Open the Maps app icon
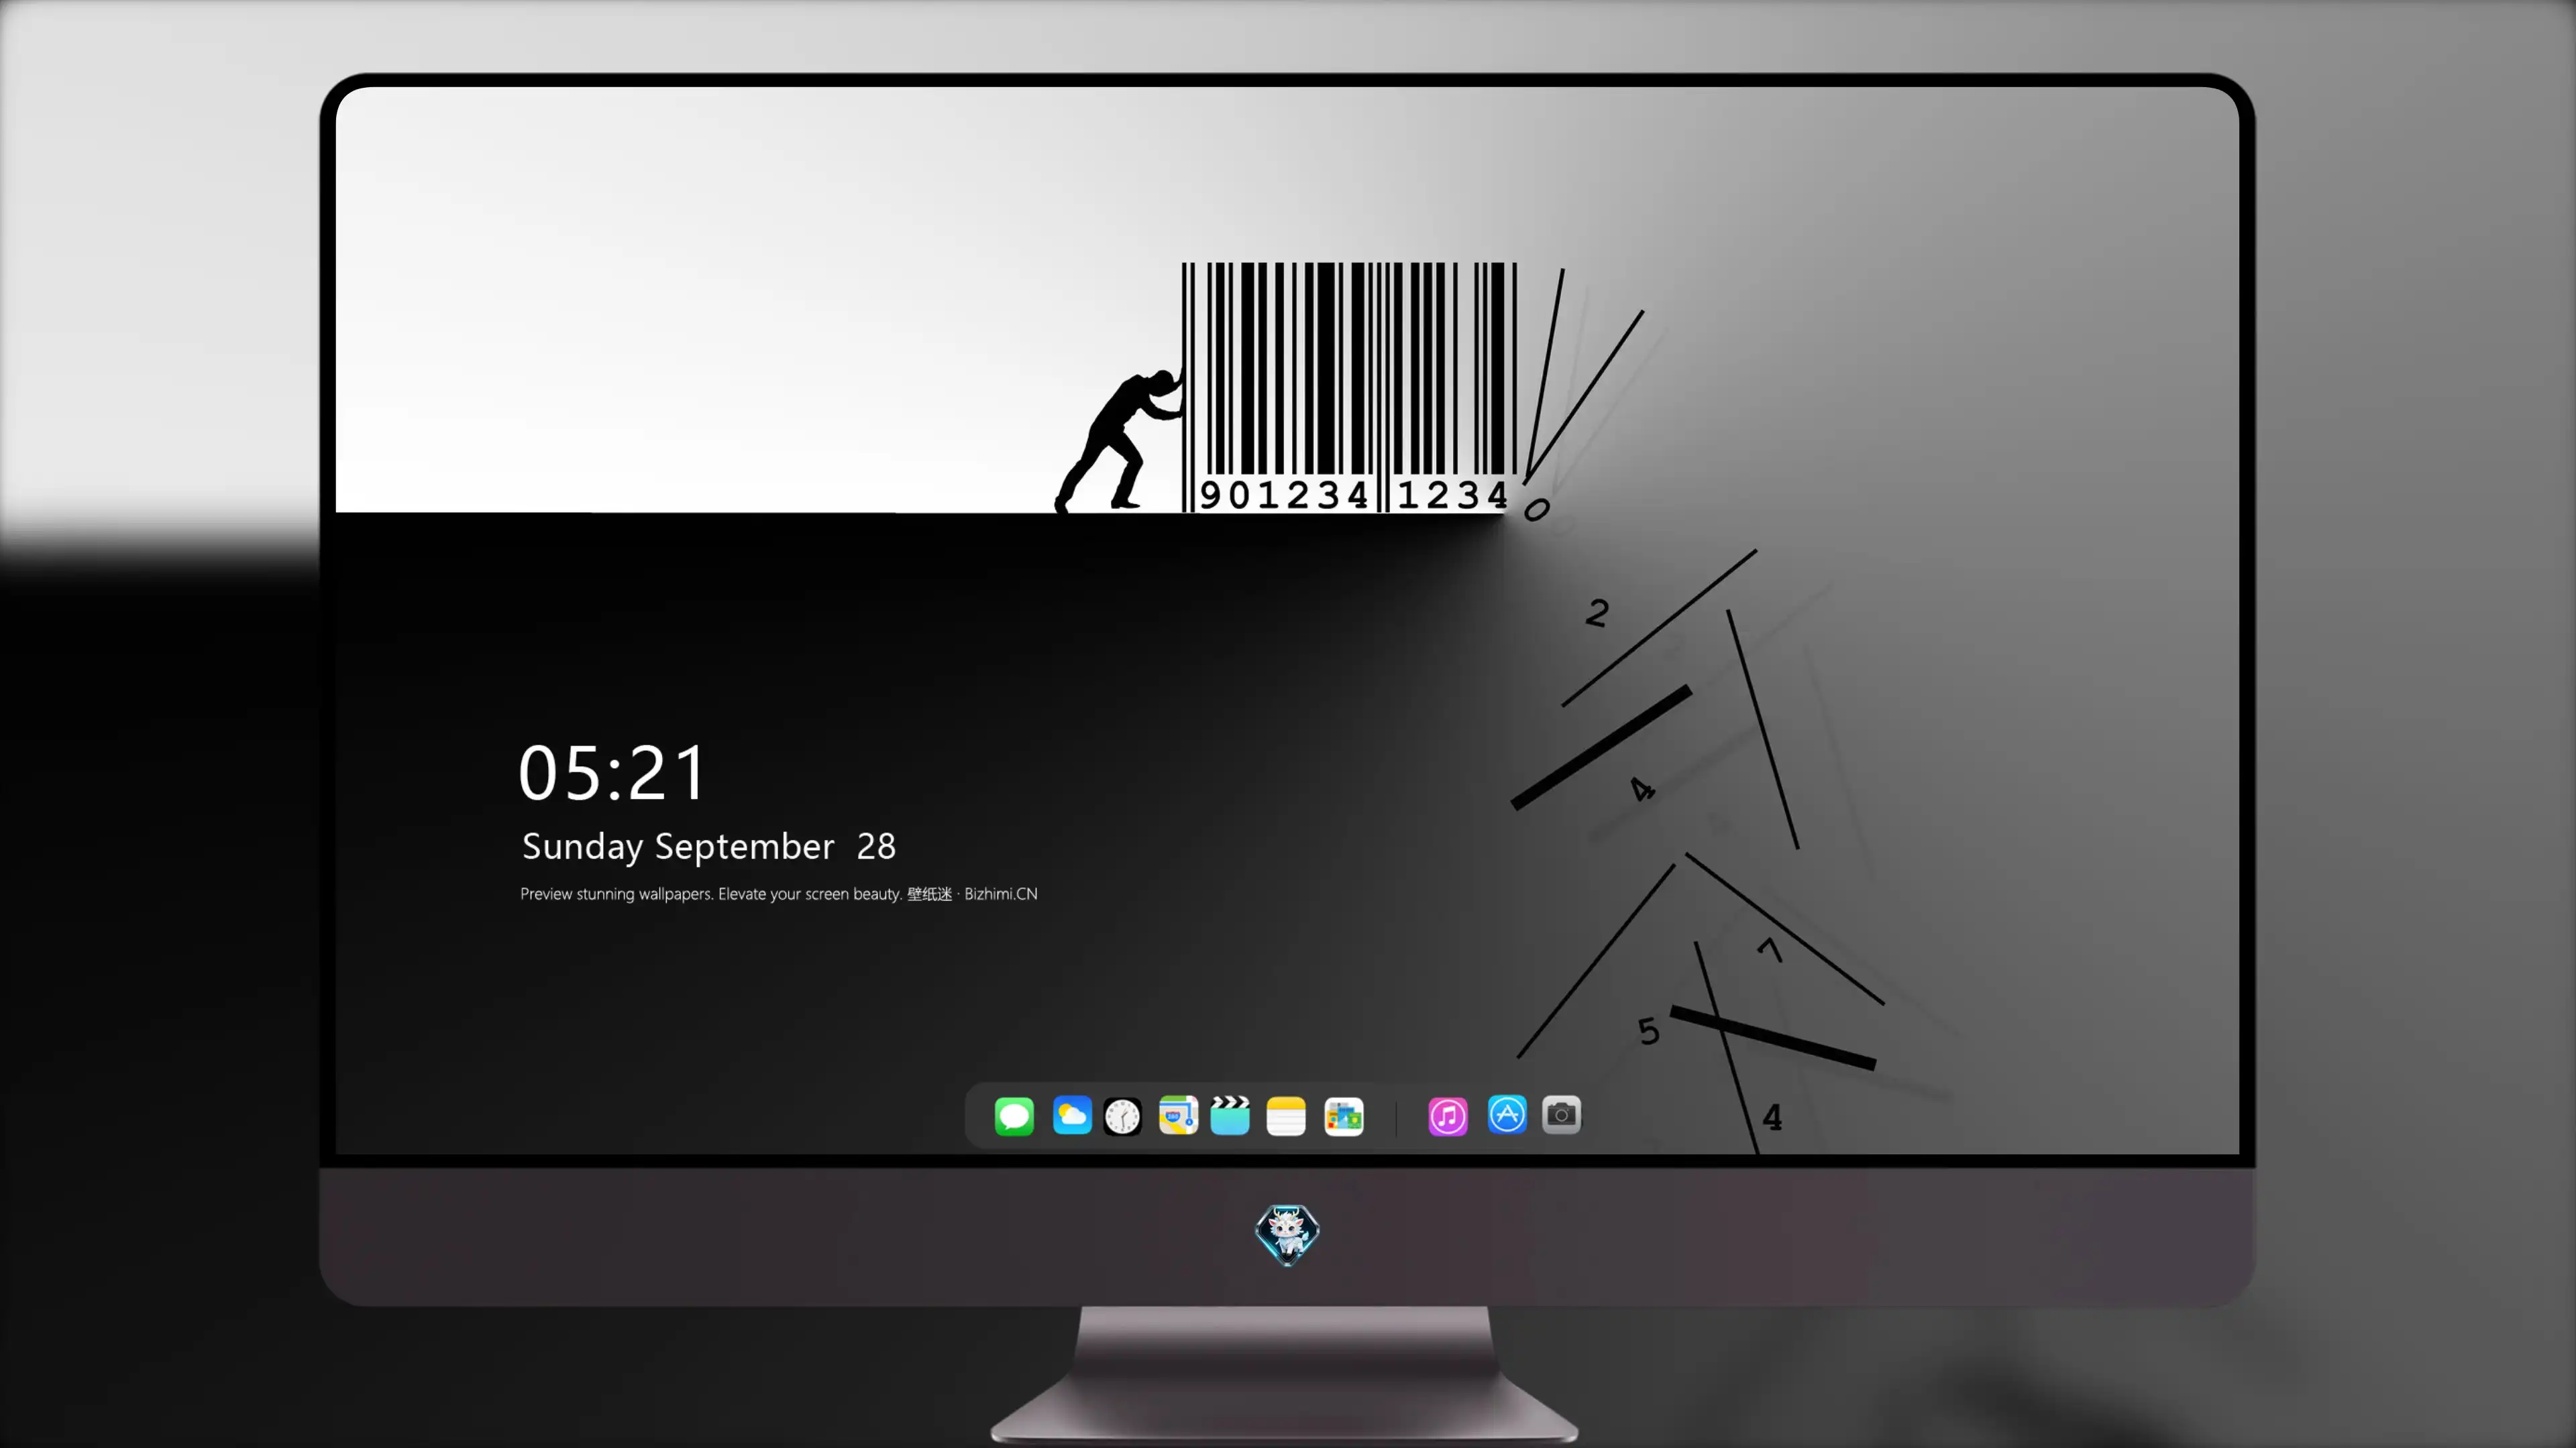 click(x=1178, y=1116)
